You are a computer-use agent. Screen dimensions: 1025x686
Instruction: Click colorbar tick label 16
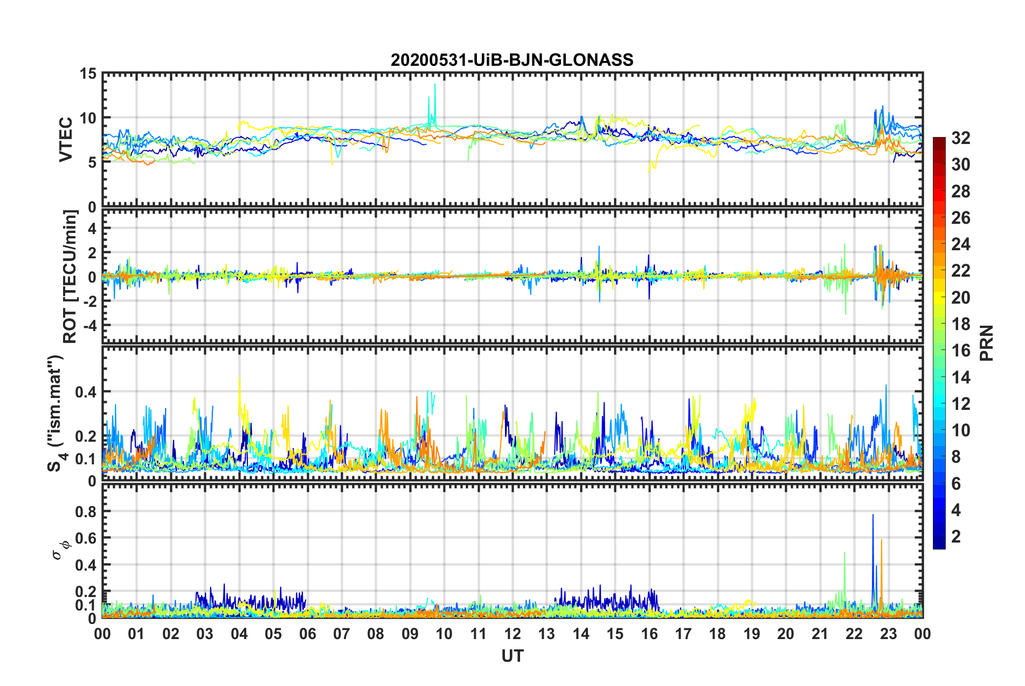(961, 351)
